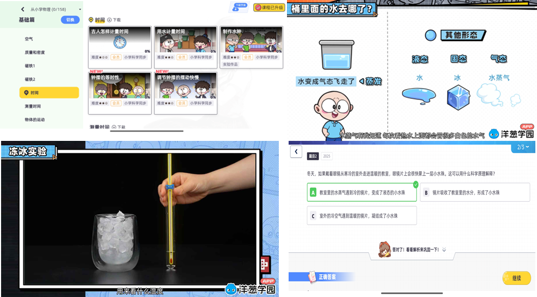
Task: Choose answer option B
Action: click(474, 193)
